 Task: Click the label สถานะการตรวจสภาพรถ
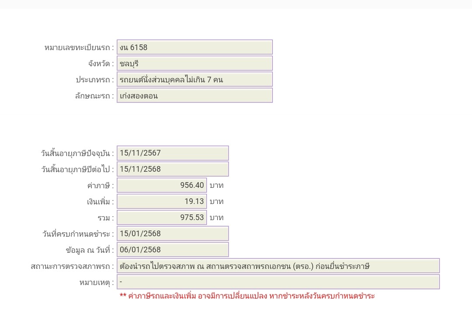tap(73, 266)
